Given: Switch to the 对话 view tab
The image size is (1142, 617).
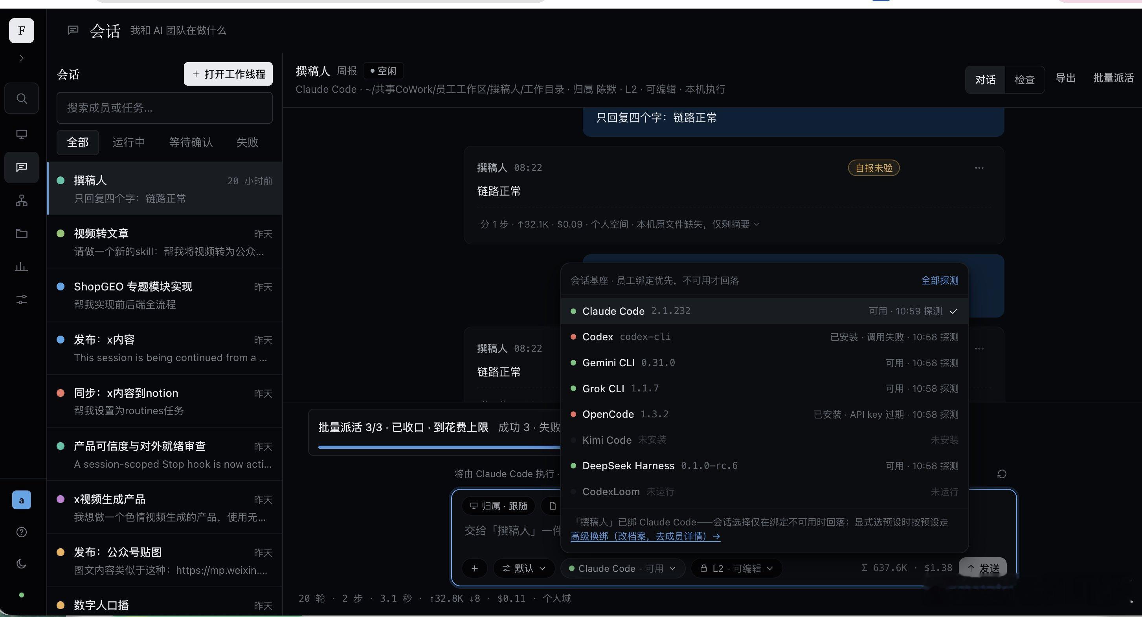Looking at the screenshot, I should pyautogui.click(x=985, y=80).
